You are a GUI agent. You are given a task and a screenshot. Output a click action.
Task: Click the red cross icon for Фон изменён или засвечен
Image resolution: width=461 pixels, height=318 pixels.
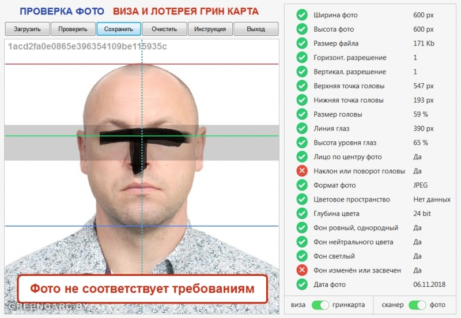(x=302, y=270)
